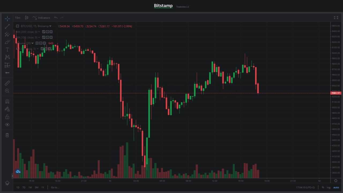Undo the last chart action
This screenshot has width=343, height=193.
pyautogui.click(x=56, y=18)
